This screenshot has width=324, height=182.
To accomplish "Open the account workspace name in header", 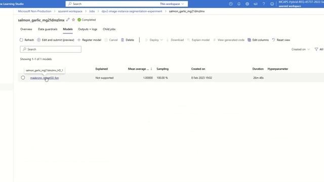I will point(301,4).
